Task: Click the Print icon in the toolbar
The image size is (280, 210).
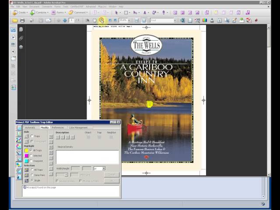Action: point(22,20)
